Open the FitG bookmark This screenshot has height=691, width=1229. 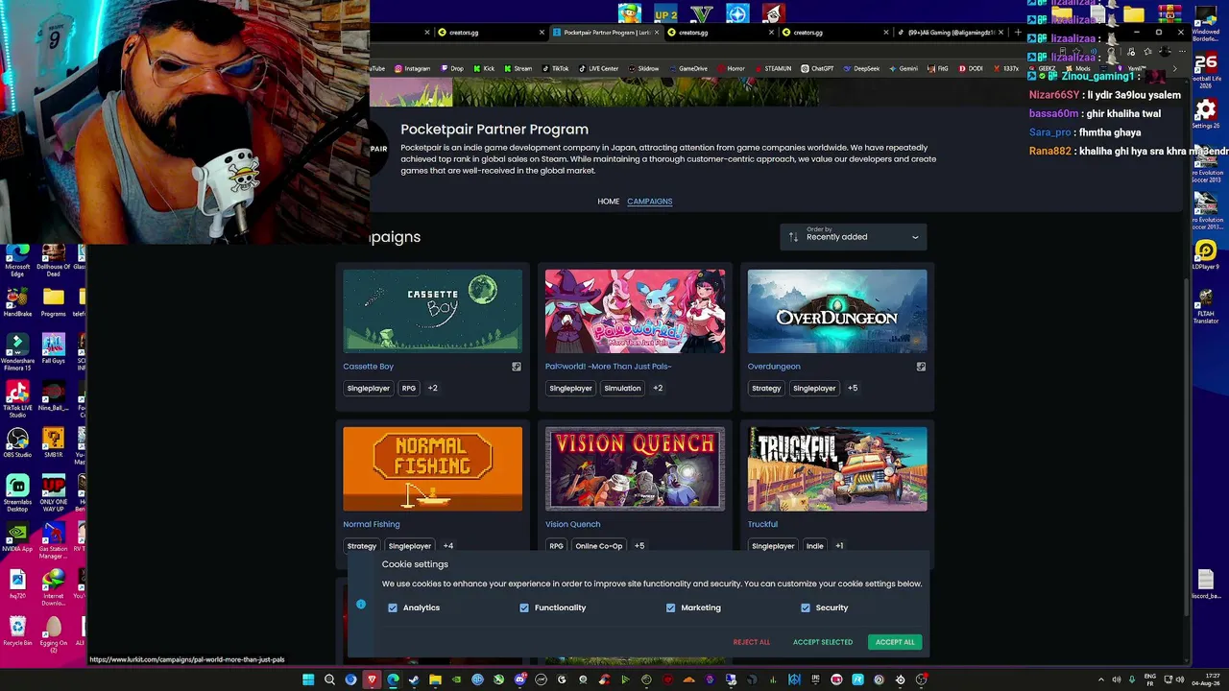938,68
